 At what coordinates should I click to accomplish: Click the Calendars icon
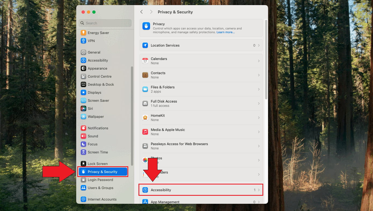coord(145,61)
